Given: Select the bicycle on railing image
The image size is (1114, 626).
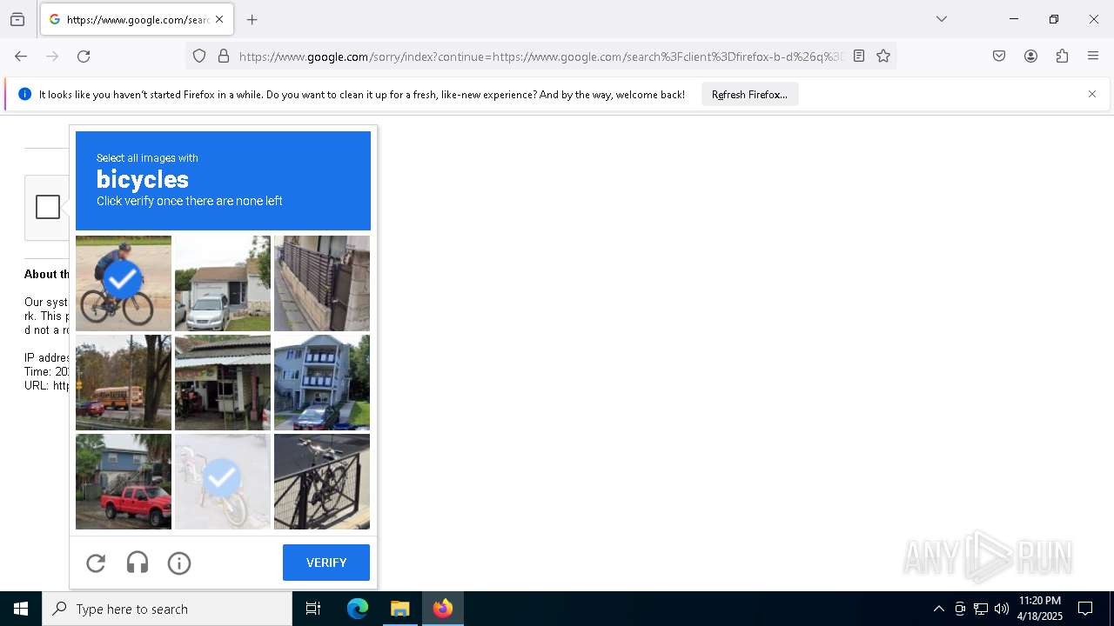Looking at the screenshot, I should tap(322, 482).
